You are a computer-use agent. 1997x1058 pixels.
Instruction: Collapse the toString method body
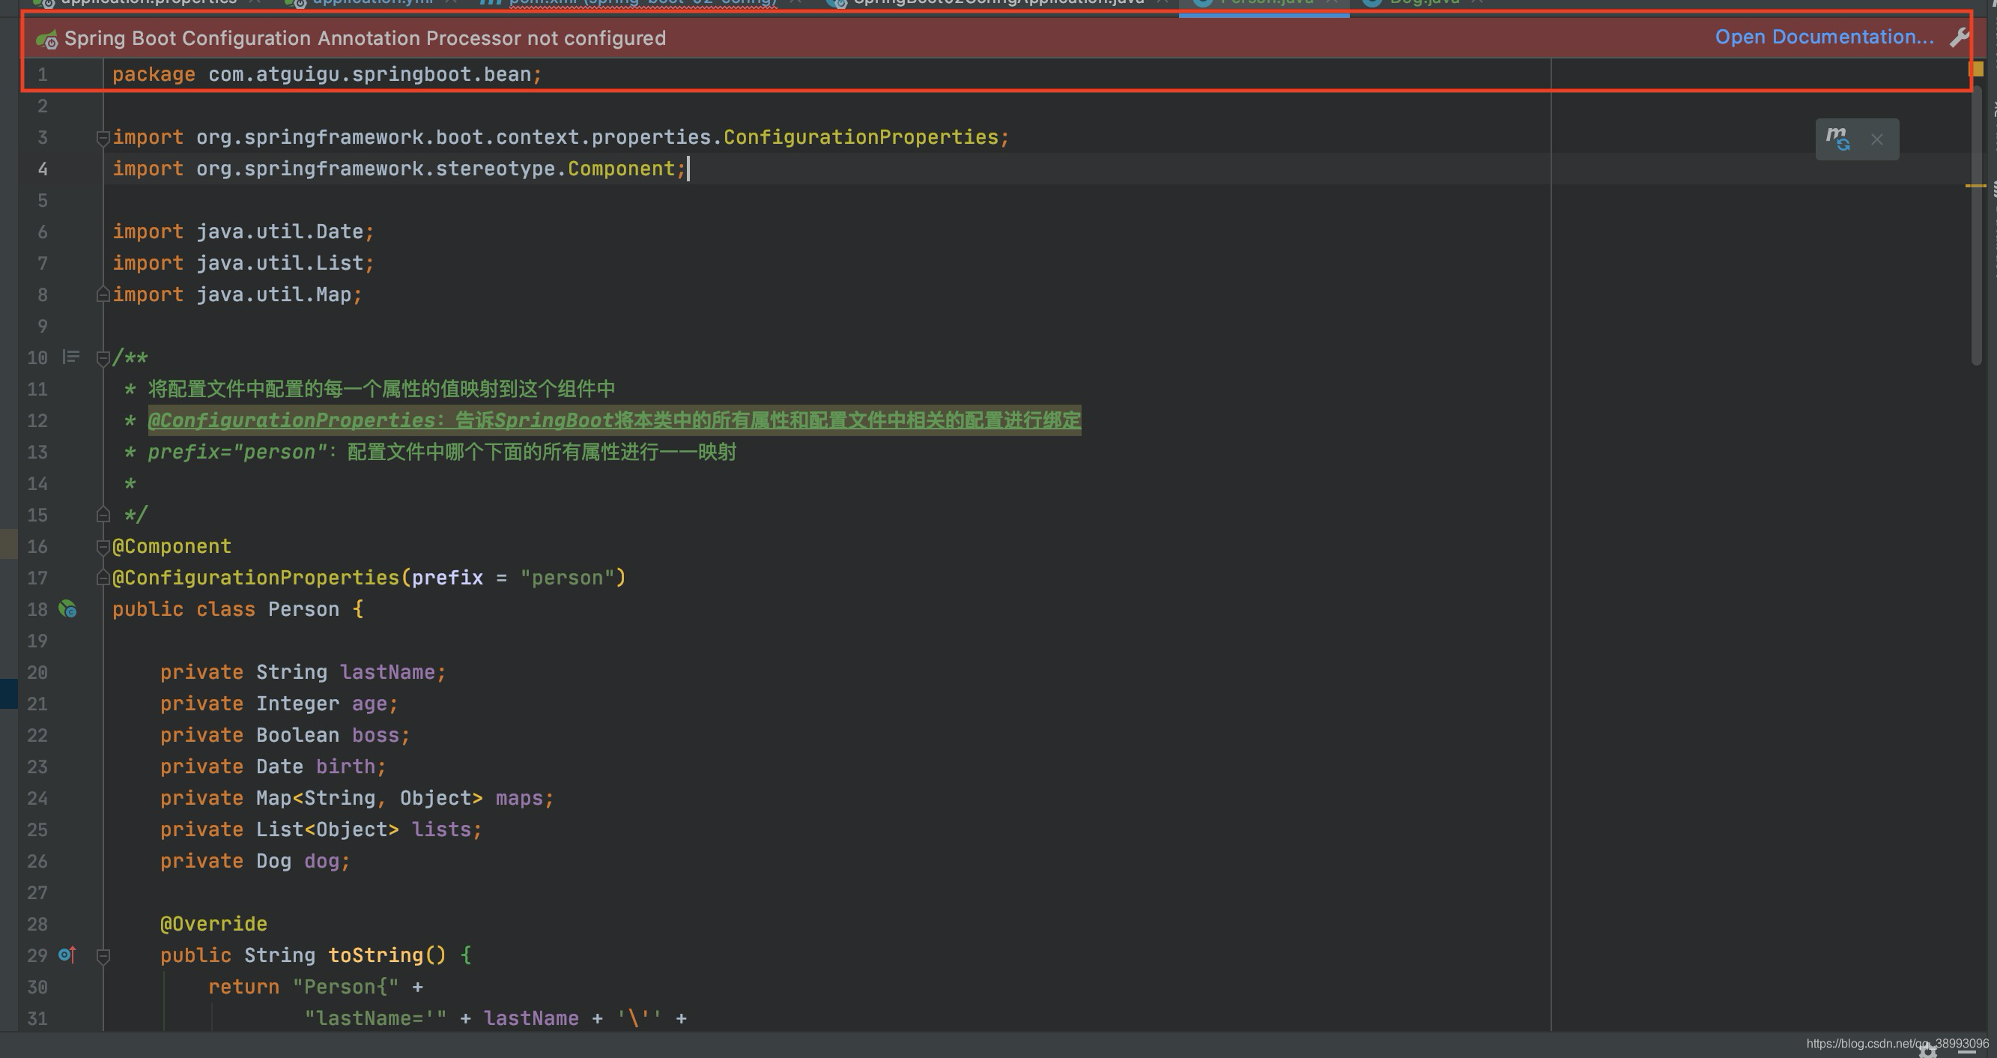(103, 955)
